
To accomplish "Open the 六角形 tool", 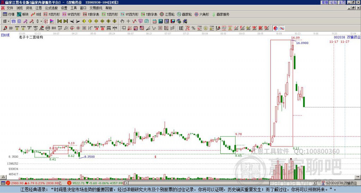I will [x=202, y=14].
